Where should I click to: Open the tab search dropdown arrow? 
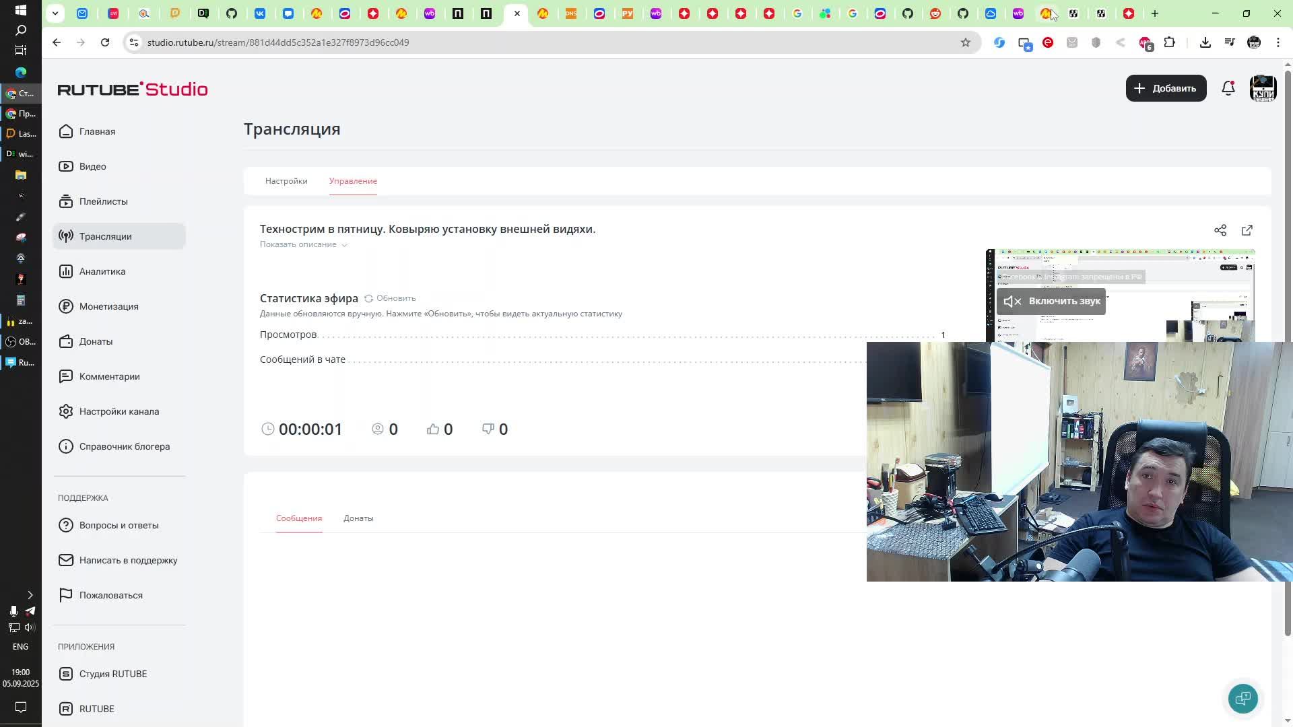tap(55, 13)
